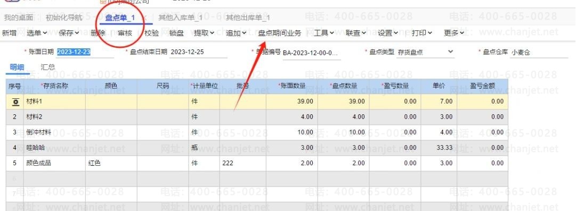Open the 追加 dropdown menu

(x=236, y=33)
